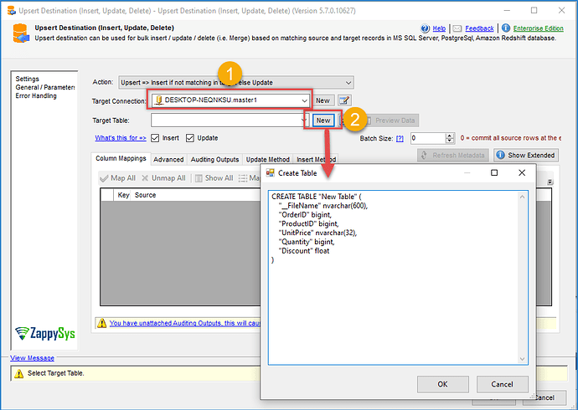This screenshot has height=410, width=578.
Task: Switch to the Advanced tab
Action: 168,159
